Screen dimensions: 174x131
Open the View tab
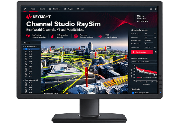click(80, 9)
